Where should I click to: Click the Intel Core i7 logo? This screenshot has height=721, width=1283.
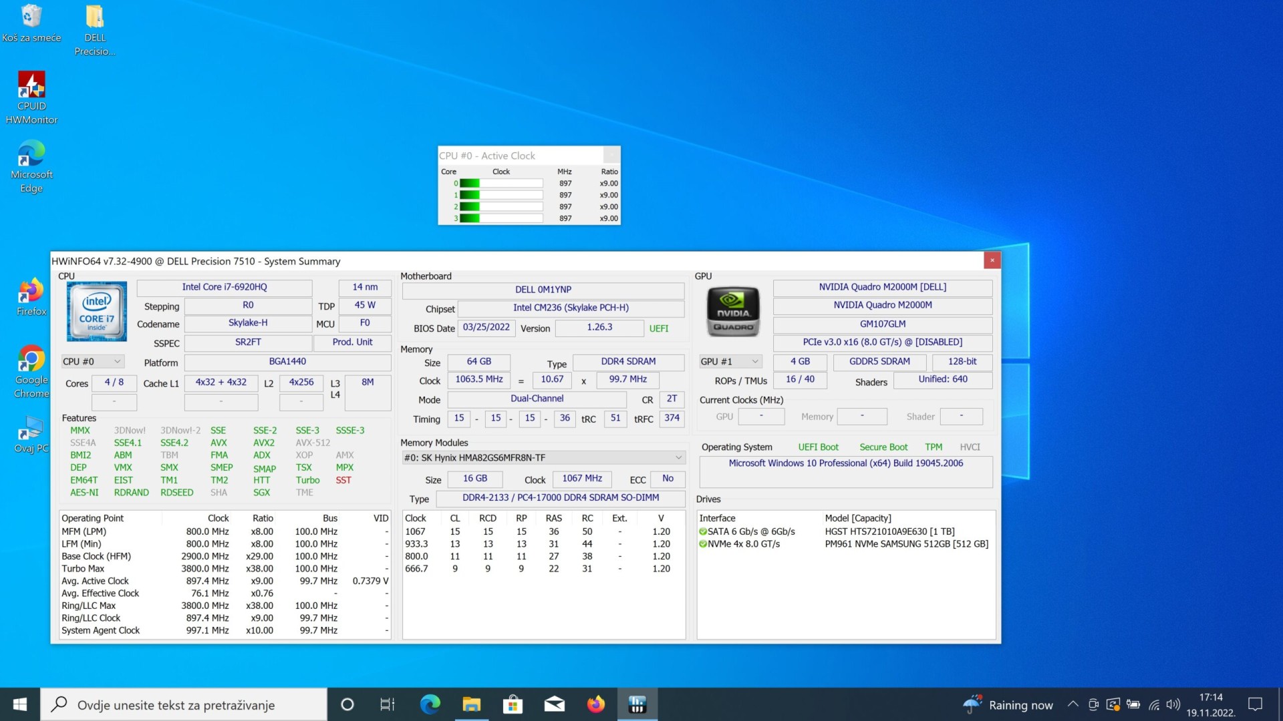click(97, 311)
